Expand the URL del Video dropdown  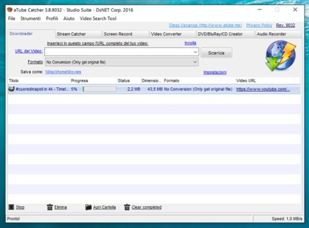[195, 52]
